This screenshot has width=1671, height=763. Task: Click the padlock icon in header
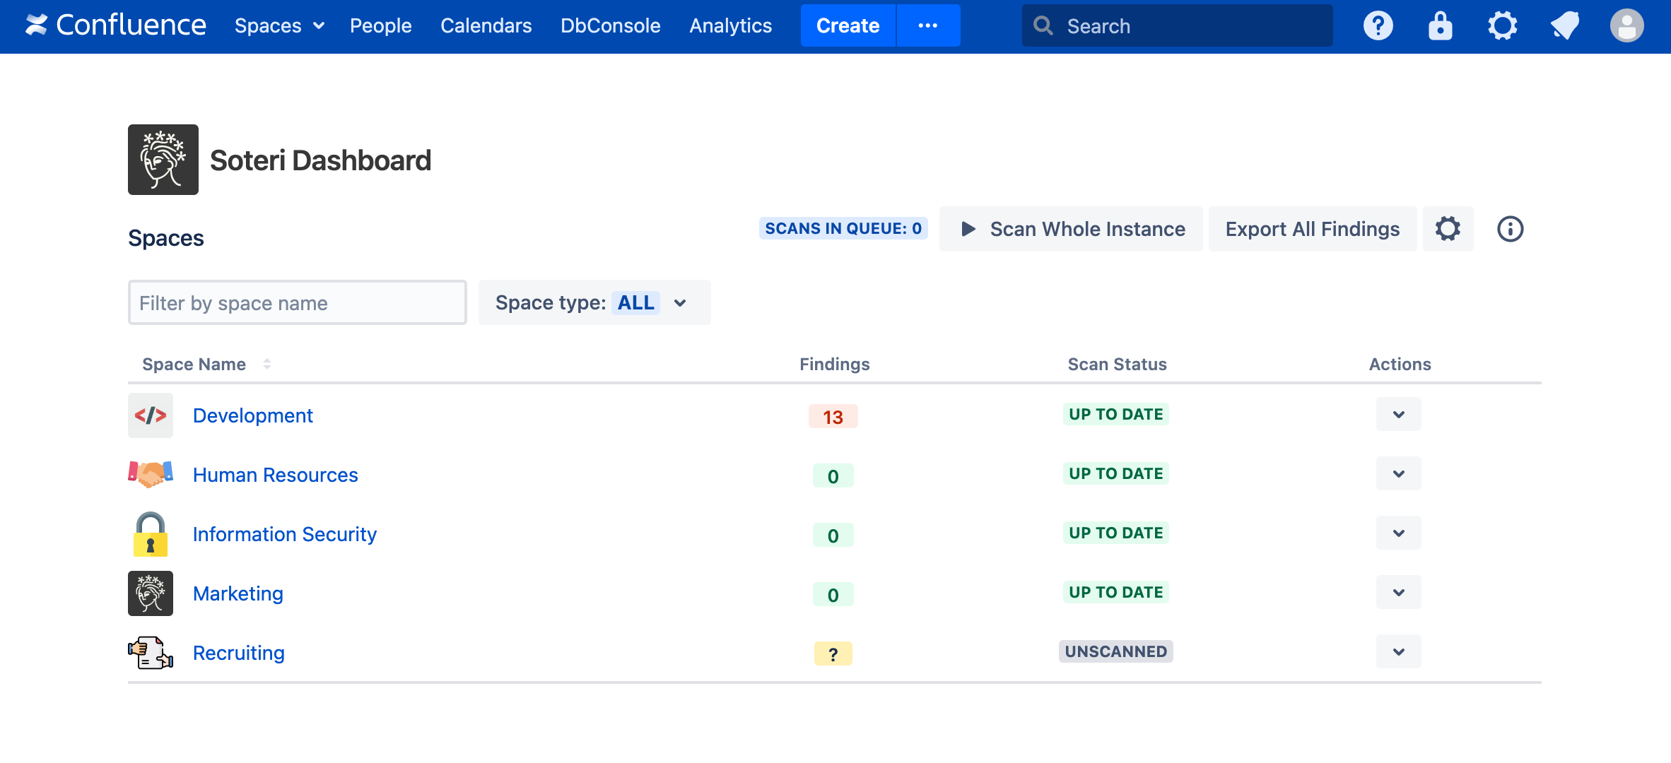click(x=1440, y=26)
